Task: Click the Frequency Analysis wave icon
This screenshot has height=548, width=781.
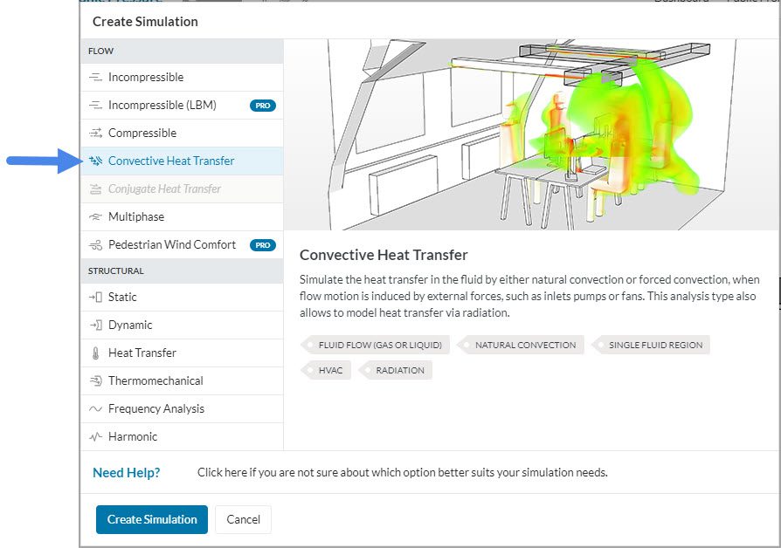Action: click(95, 409)
